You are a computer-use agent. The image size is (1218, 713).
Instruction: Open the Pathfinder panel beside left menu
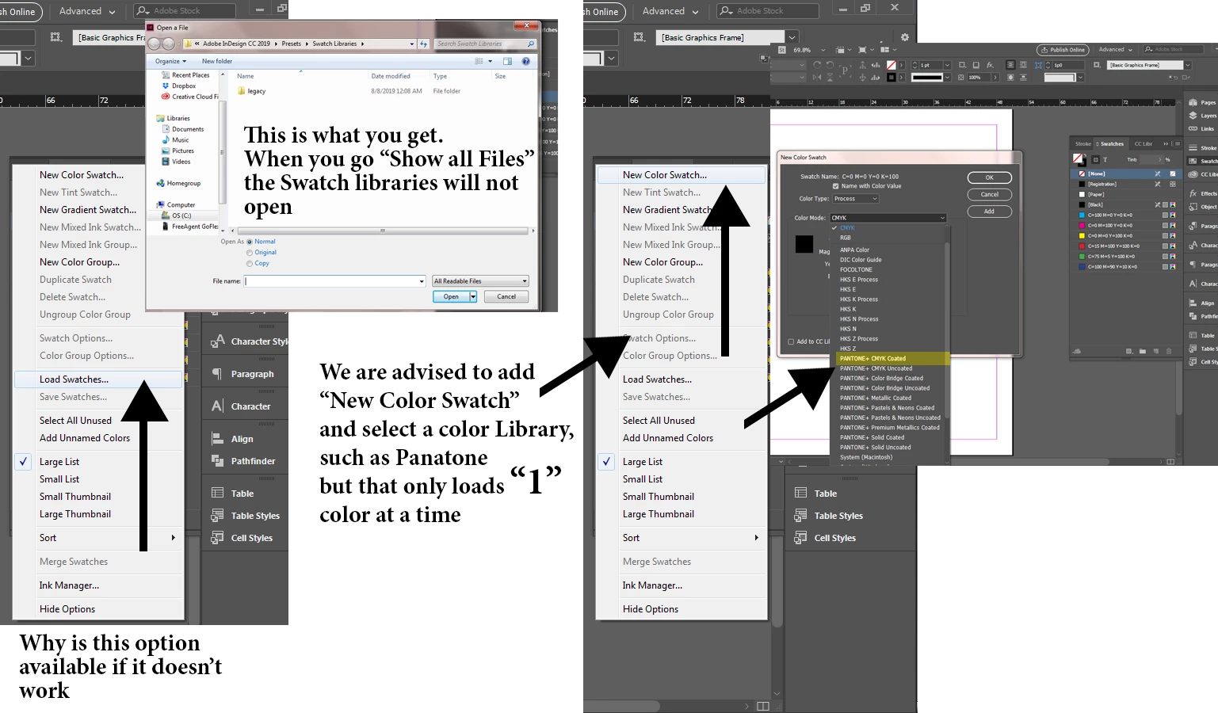(244, 461)
